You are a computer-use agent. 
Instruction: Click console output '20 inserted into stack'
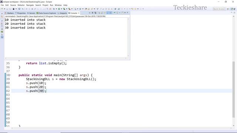coord(25,24)
